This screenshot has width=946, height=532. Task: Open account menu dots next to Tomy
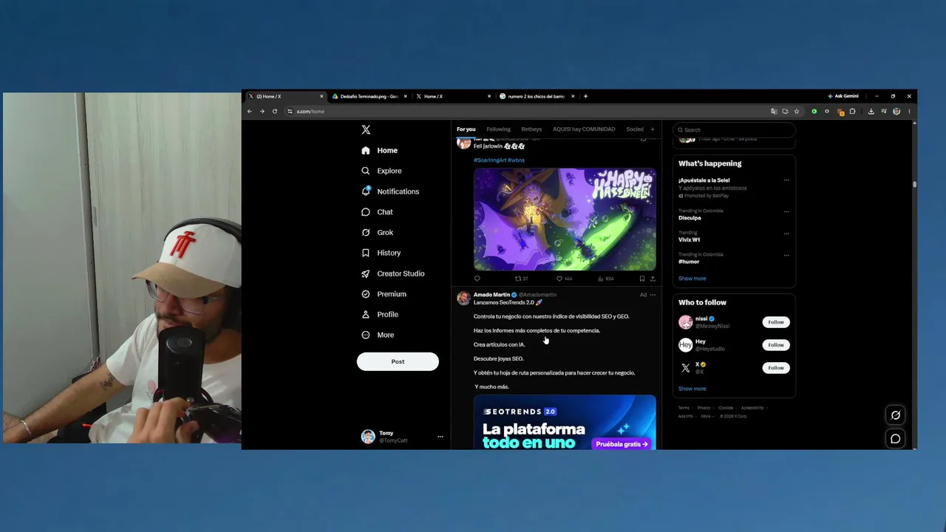click(440, 437)
